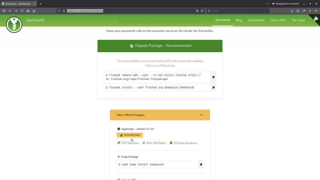Click the KeePassXC site title text
The width and height of the screenshot is (320, 180).
(36, 20)
